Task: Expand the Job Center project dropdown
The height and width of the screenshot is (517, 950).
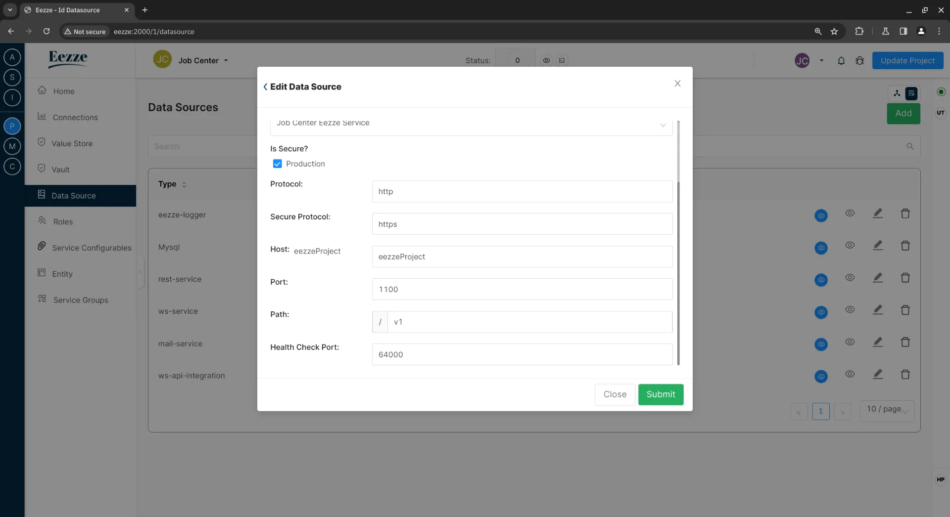Action: click(226, 60)
